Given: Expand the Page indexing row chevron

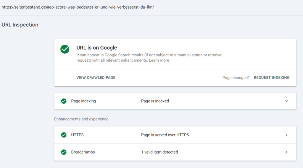Looking at the screenshot, I should click(286, 101).
